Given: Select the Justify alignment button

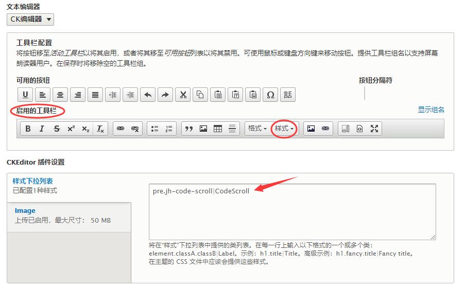Looking at the screenshot, I should tap(95, 95).
